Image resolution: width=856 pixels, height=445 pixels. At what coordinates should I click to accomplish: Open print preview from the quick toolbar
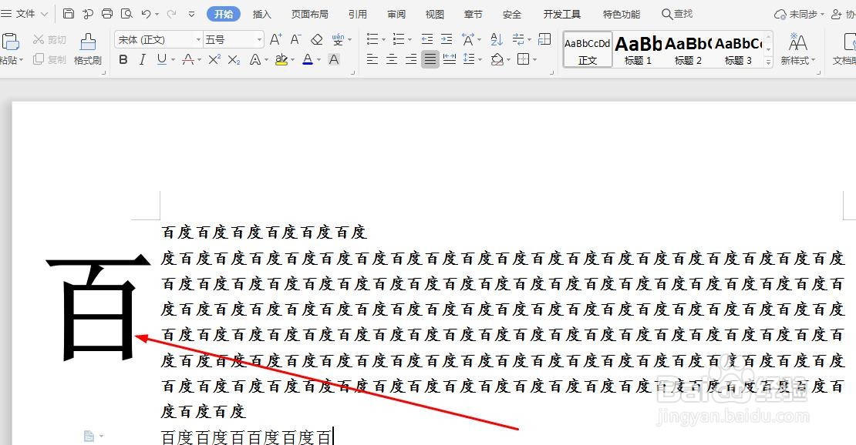click(x=126, y=14)
